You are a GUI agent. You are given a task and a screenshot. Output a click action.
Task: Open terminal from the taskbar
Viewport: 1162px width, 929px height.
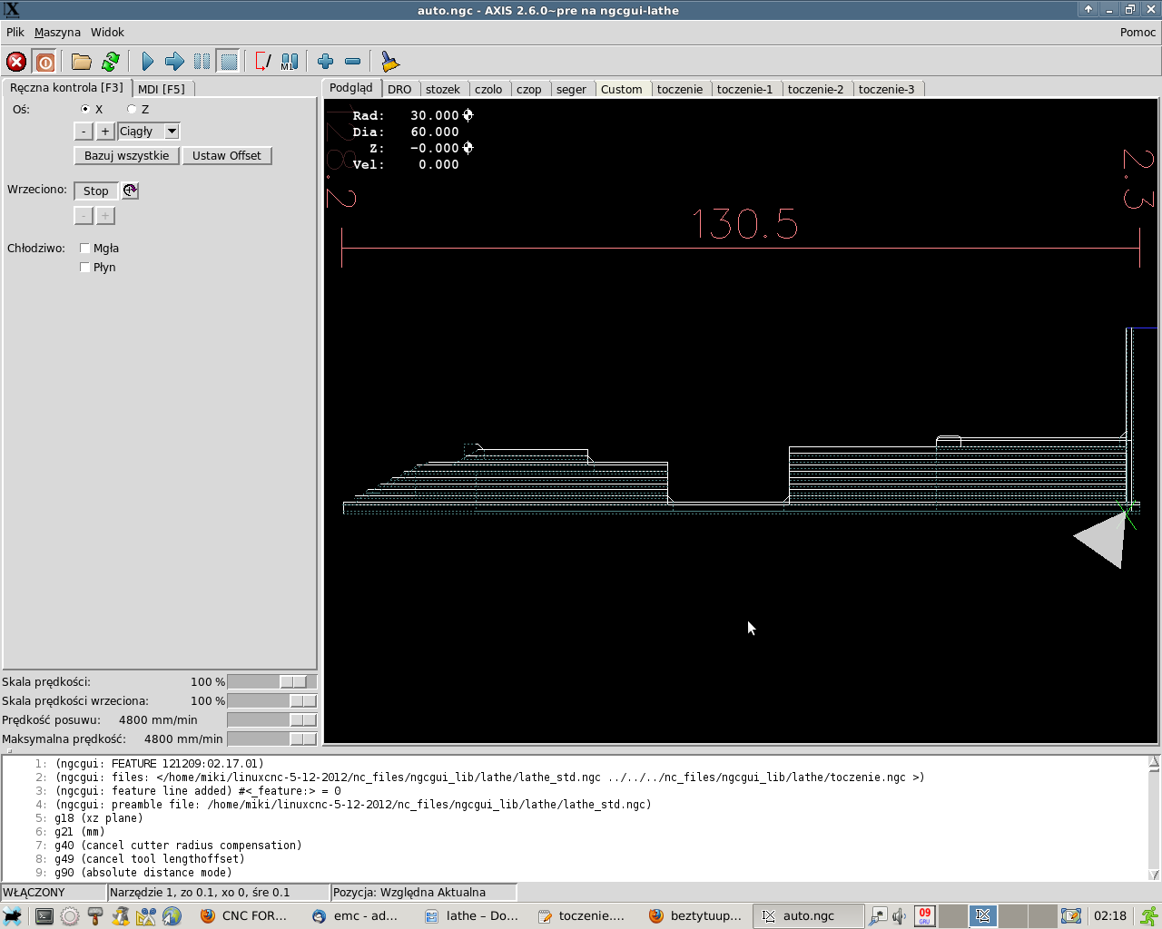pyautogui.click(x=44, y=916)
